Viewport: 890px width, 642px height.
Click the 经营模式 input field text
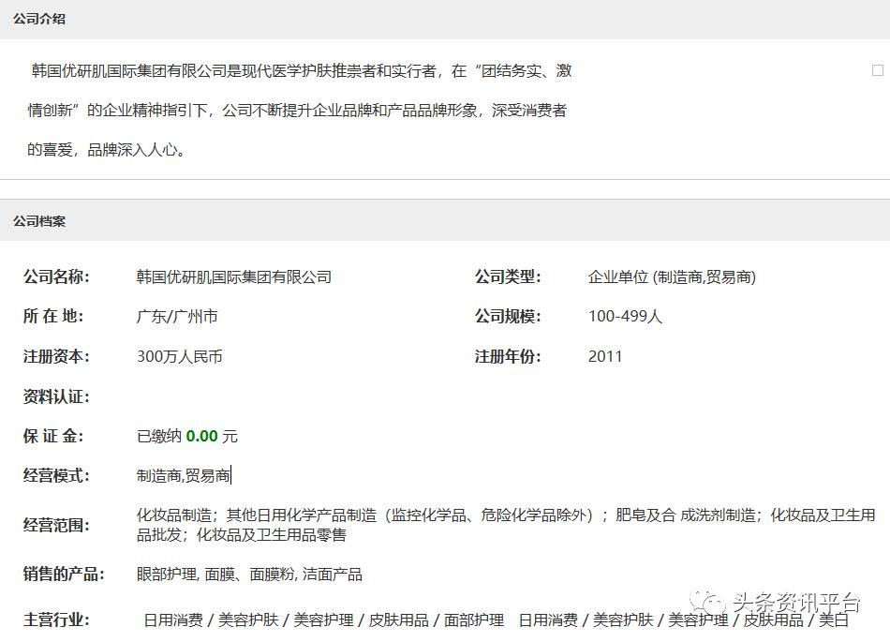point(185,475)
